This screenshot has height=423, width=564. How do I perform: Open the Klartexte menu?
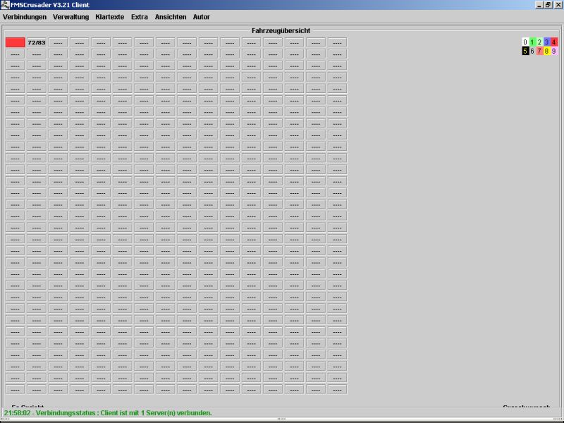pyautogui.click(x=109, y=16)
